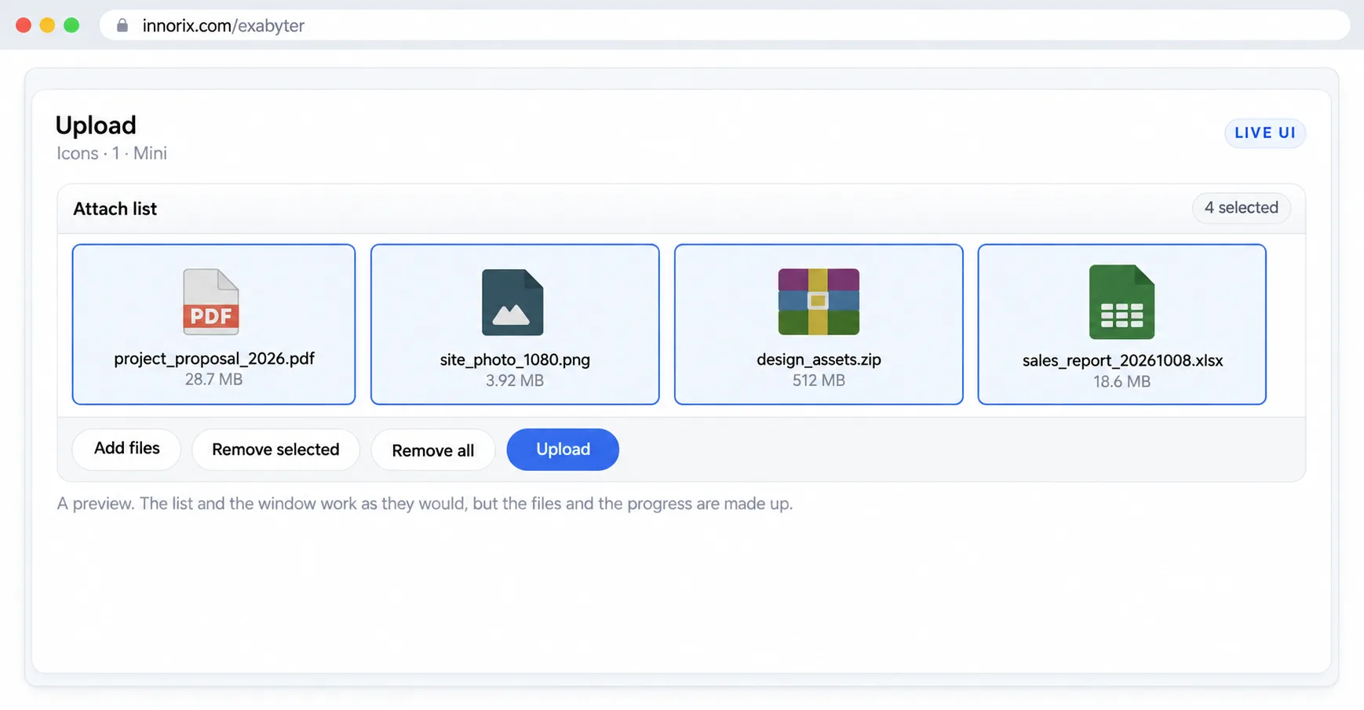Select the project_proposal_2026.pdf file name

(214, 359)
